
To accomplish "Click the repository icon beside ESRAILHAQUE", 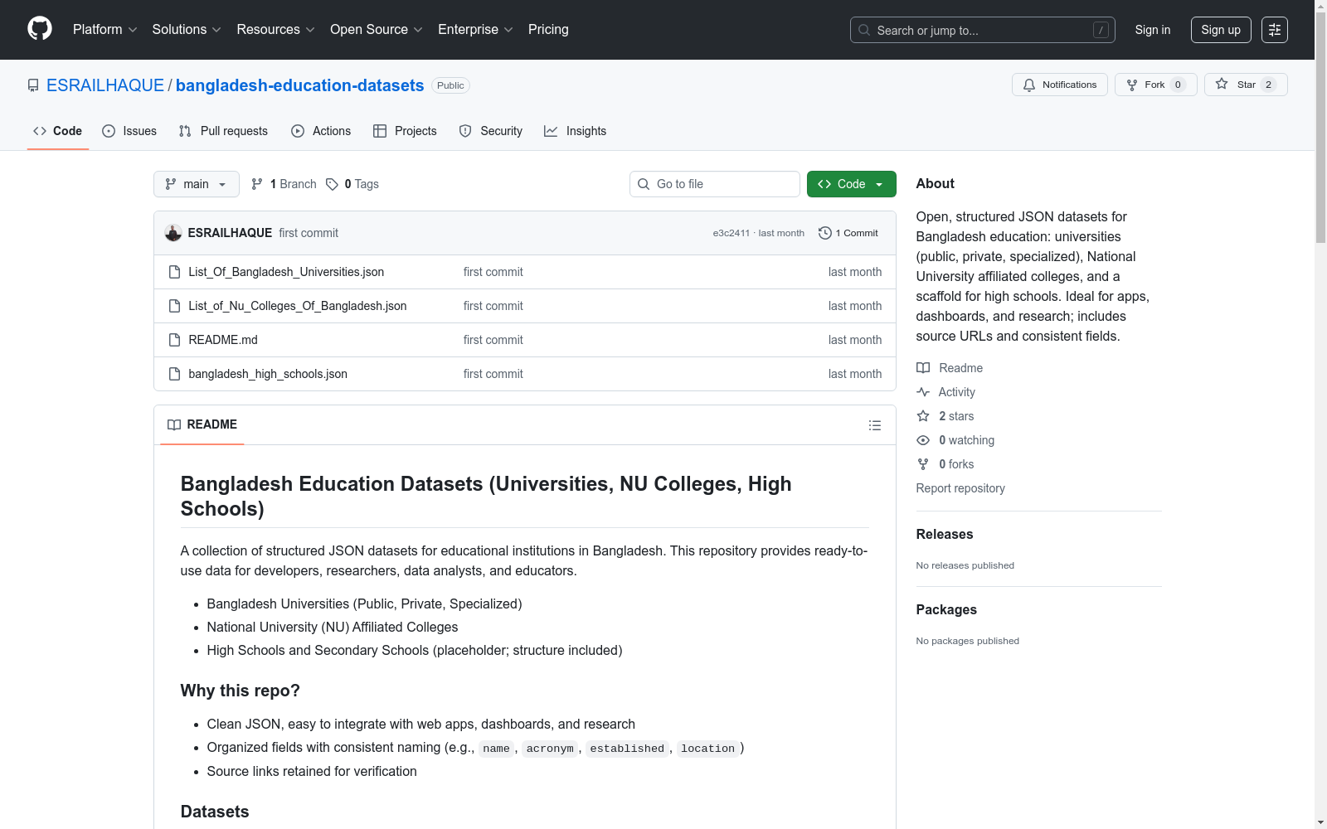I will (33, 85).
